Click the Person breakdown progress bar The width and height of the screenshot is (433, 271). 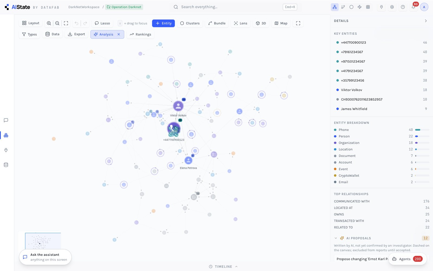422,136
